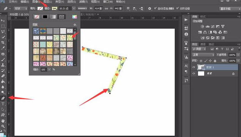Choose the No Color stroke option
241x137 pixels.
point(37,17)
